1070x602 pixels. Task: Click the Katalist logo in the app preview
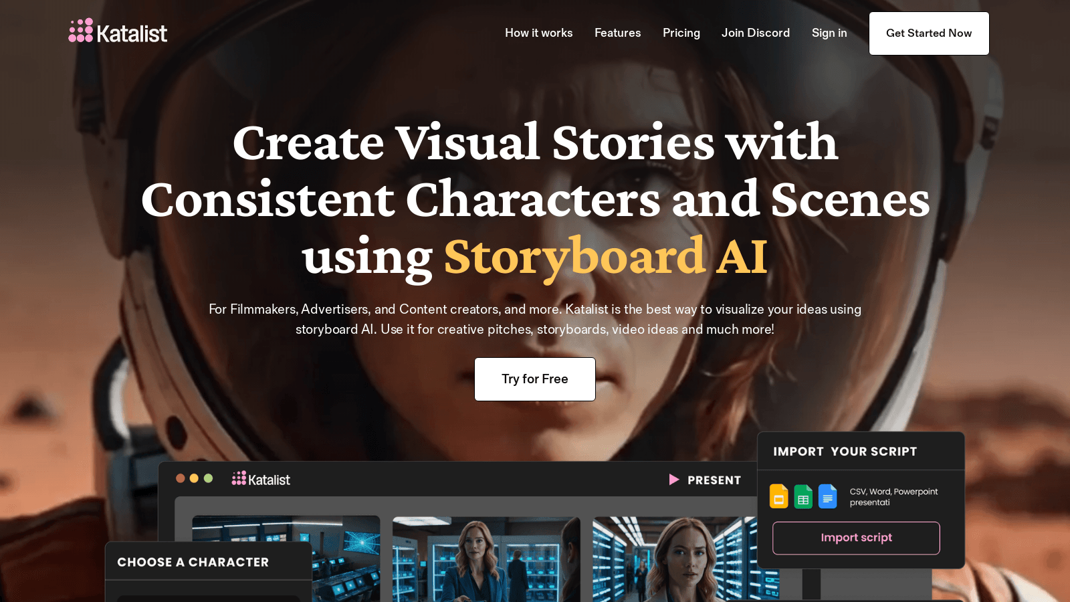click(261, 479)
